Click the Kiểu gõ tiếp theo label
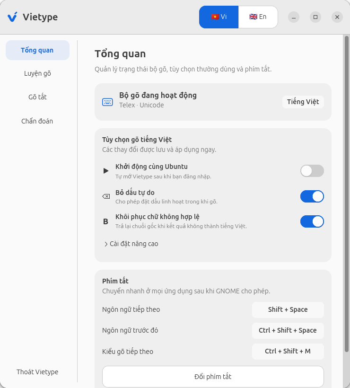This screenshot has height=388, width=350. (x=128, y=352)
